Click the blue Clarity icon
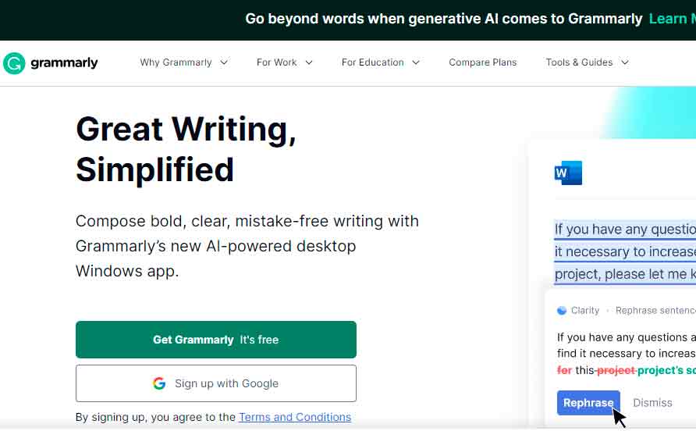This screenshot has height=431, width=696. tap(562, 311)
